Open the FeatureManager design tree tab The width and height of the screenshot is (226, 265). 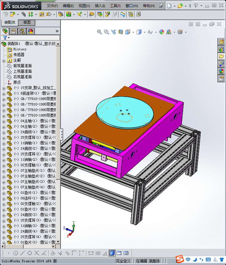click(x=5, y=31)
